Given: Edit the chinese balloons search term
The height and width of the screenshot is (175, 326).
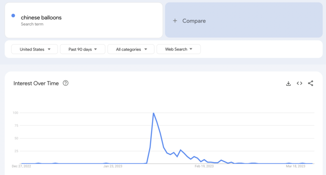Looking at the screenshot, I should point(41,17).
